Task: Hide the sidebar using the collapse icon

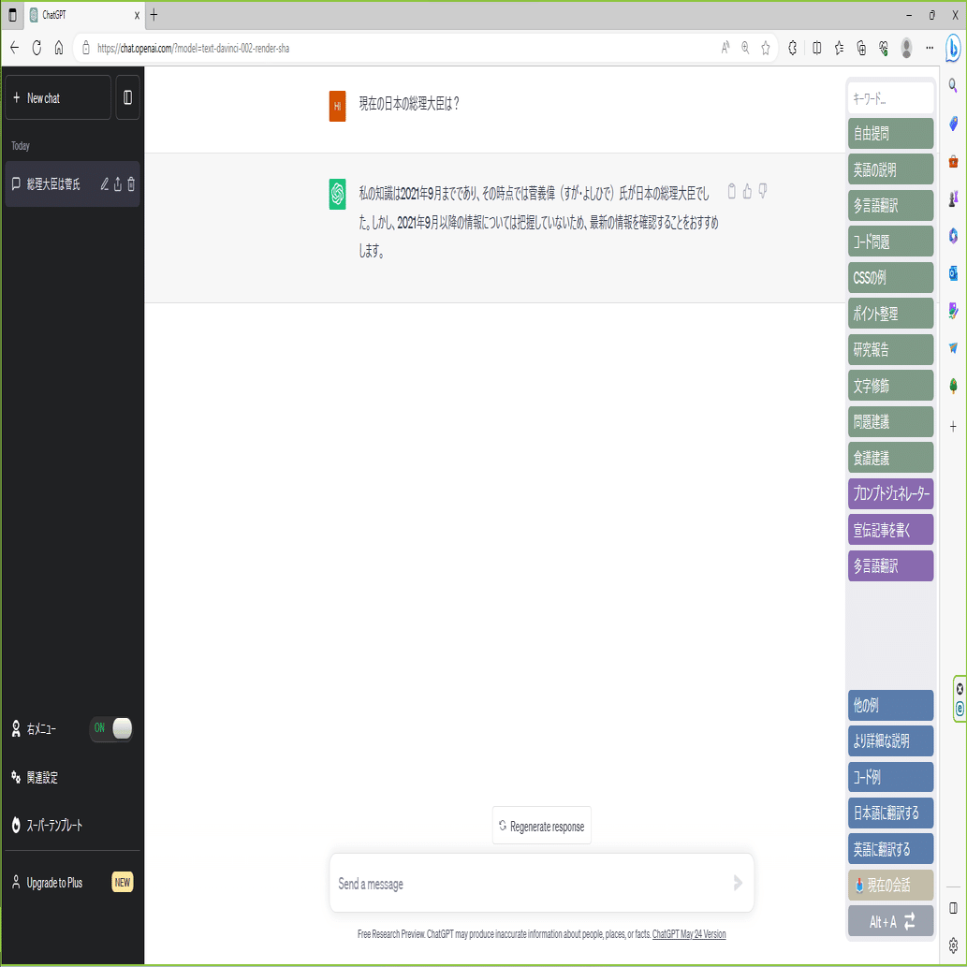Action: pos(127,97)
